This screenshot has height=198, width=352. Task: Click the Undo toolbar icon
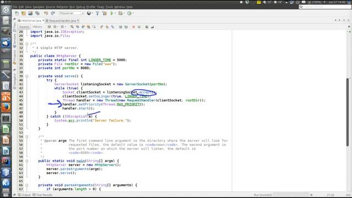[x=46, y=13]
